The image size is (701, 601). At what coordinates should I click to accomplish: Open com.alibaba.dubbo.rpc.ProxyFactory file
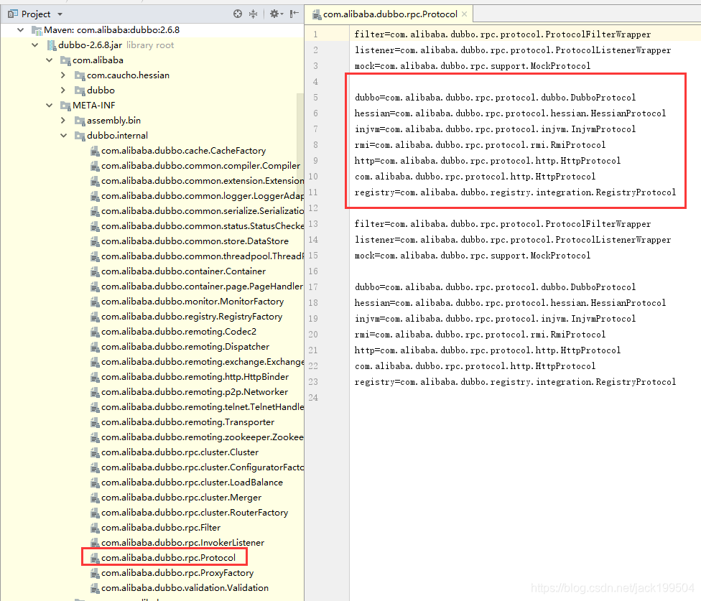click(x=177, y=573)
